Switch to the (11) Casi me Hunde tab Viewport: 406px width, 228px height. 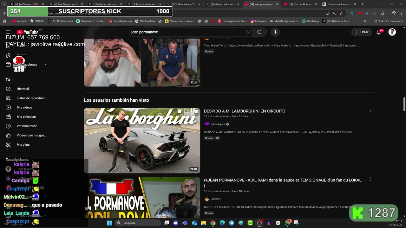coord(300,4)
